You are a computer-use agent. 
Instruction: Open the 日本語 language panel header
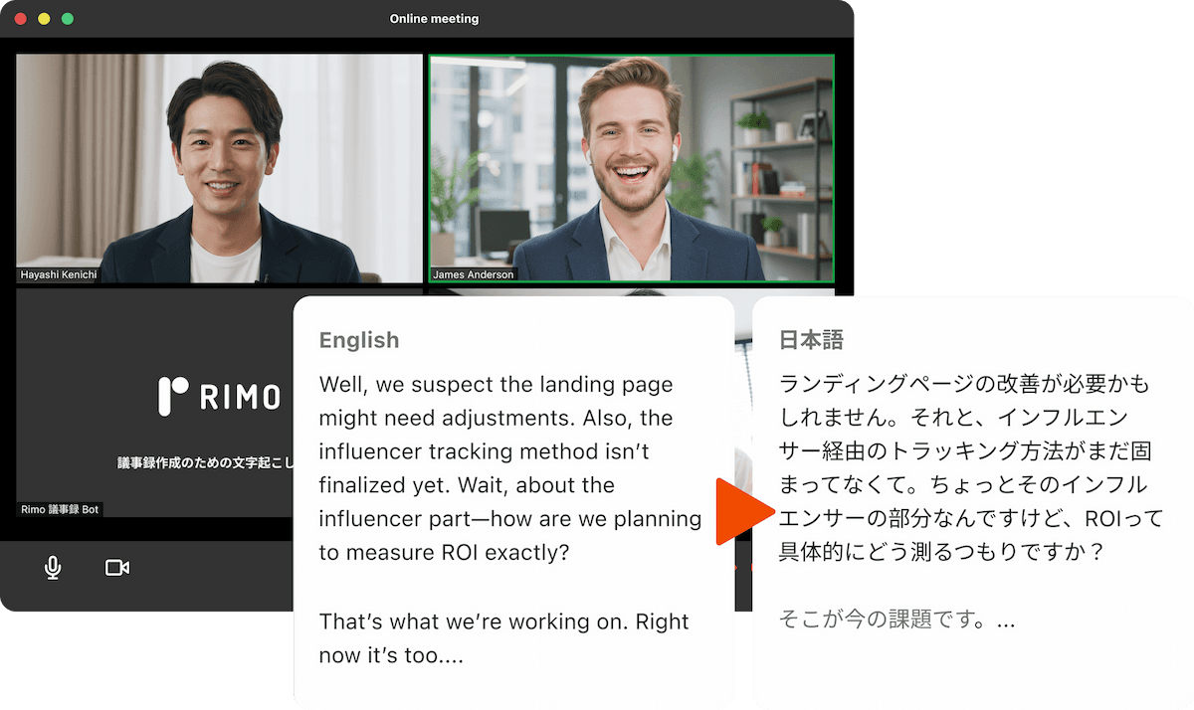pos(810,339)
